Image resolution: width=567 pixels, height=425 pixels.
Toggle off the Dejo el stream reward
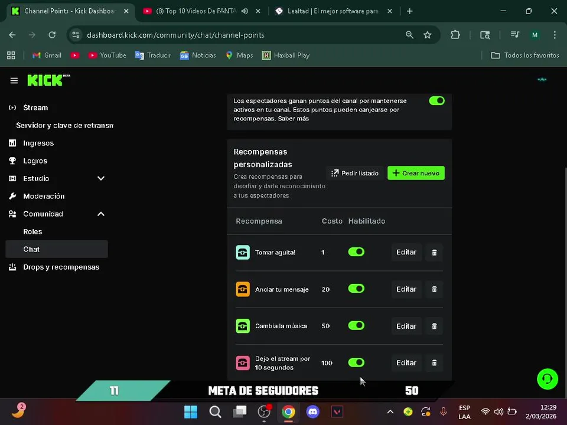tap(356, 362)
